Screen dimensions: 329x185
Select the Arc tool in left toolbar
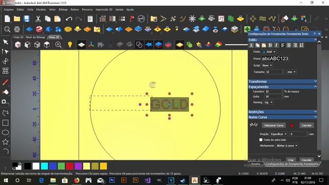tap(6, 152)
